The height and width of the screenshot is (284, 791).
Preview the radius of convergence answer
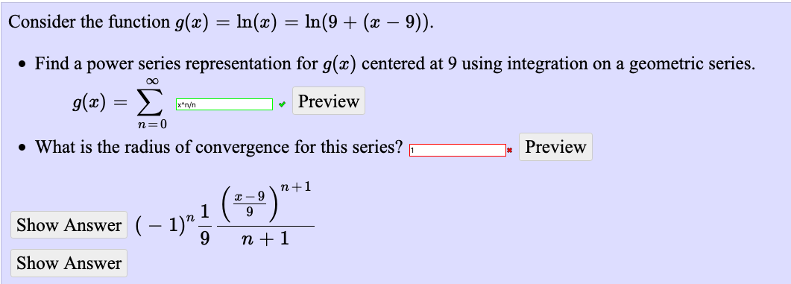555,147
